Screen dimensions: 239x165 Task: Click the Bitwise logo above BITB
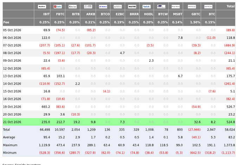72,7
